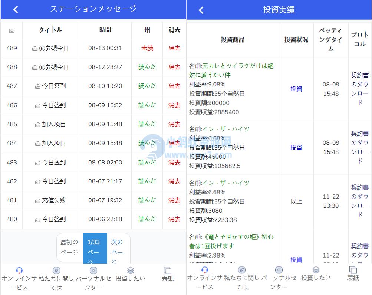Go to 最初のページ in pagination

pos(70,247)
